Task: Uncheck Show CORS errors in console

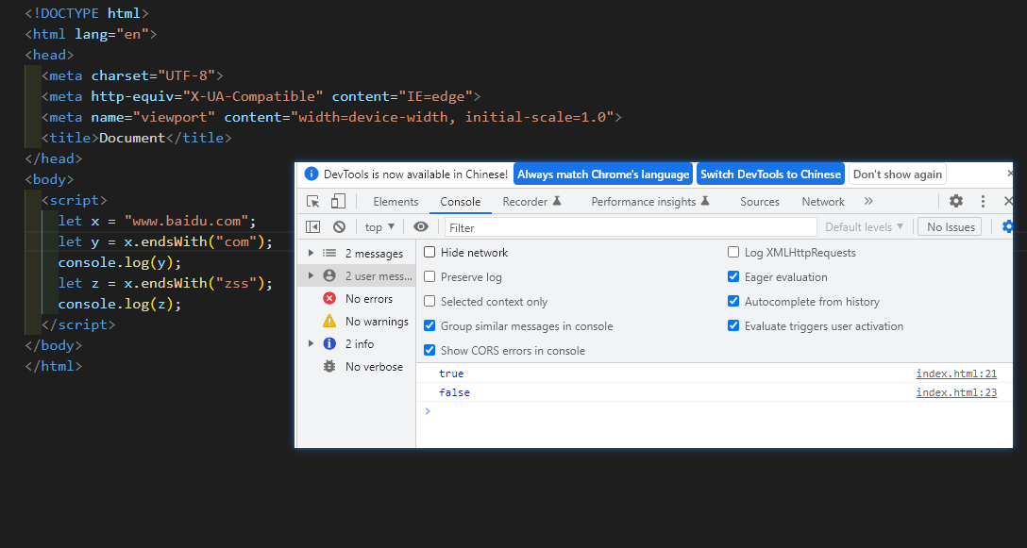Action: click(429, 350)
